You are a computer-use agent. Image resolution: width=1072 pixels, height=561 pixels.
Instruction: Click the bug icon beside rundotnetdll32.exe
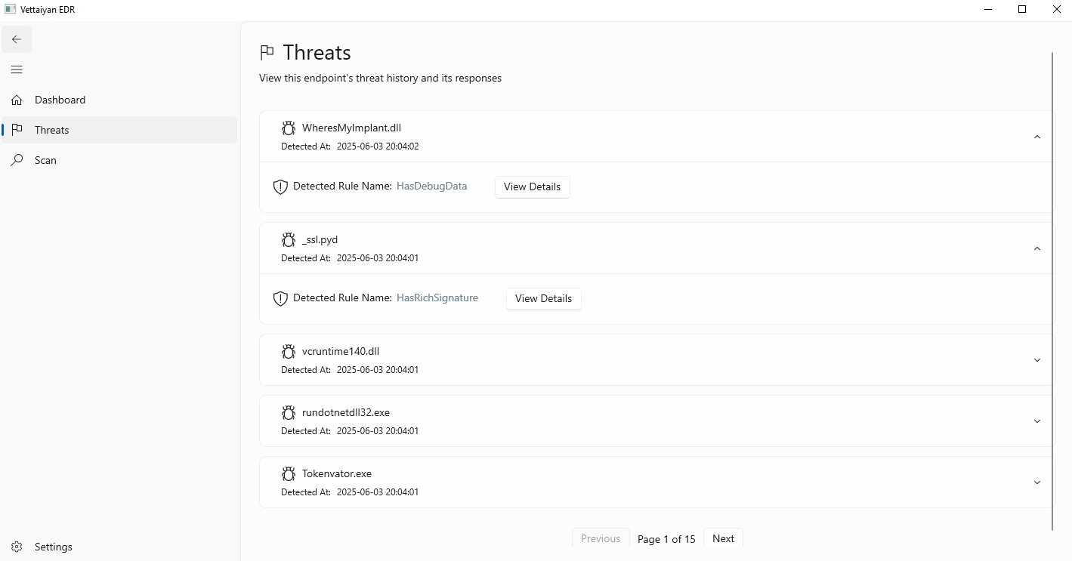point(288,412)
